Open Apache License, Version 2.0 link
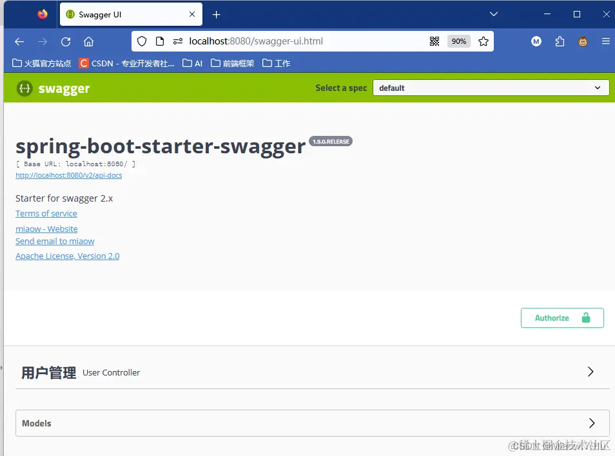Image resolution: width=615 pixels, height=456 pixels. point(68,256)
